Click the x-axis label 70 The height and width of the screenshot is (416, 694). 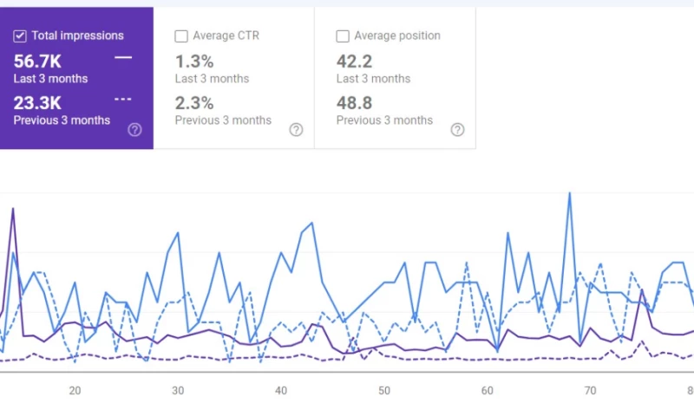click(x=591, y=390)
